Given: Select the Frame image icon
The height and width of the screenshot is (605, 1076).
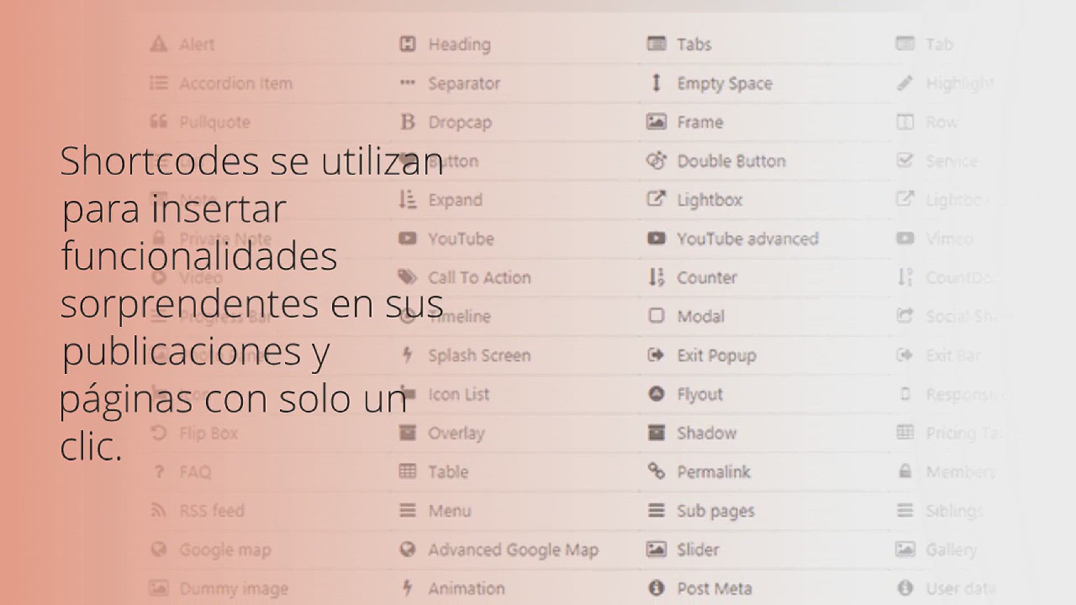Looking at the screenshot, I should coord(656,122).
